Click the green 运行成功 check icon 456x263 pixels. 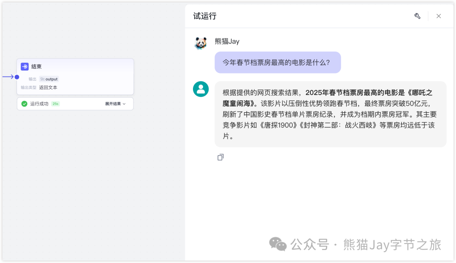(24, 104)
